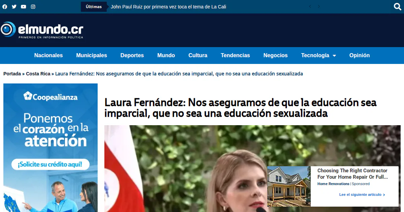
Task: Open the Opinión section
Action: click(360, 56)
